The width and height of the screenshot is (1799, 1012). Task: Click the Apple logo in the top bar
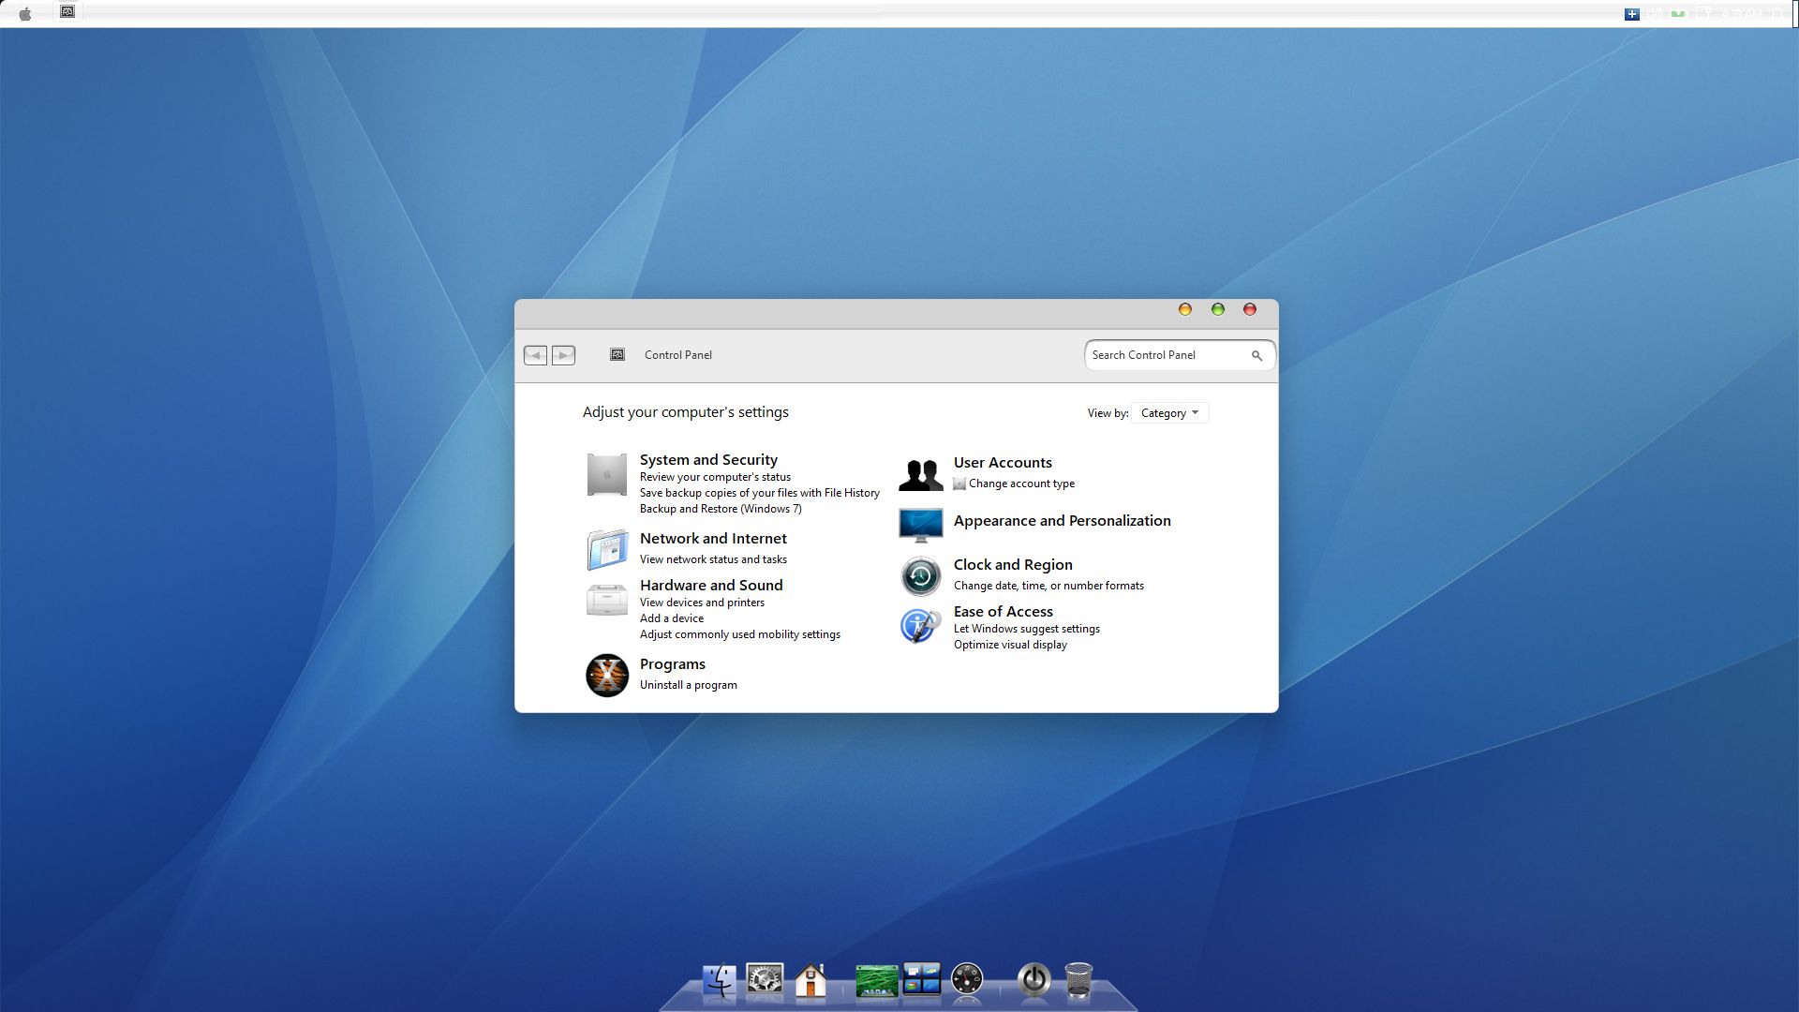click(25, 14)
